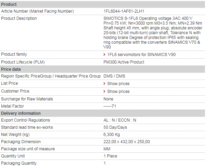Image resolution: width=207 pixels, height=166 pixels.
Task: Click the Delivery information section header
Action: 102,113
